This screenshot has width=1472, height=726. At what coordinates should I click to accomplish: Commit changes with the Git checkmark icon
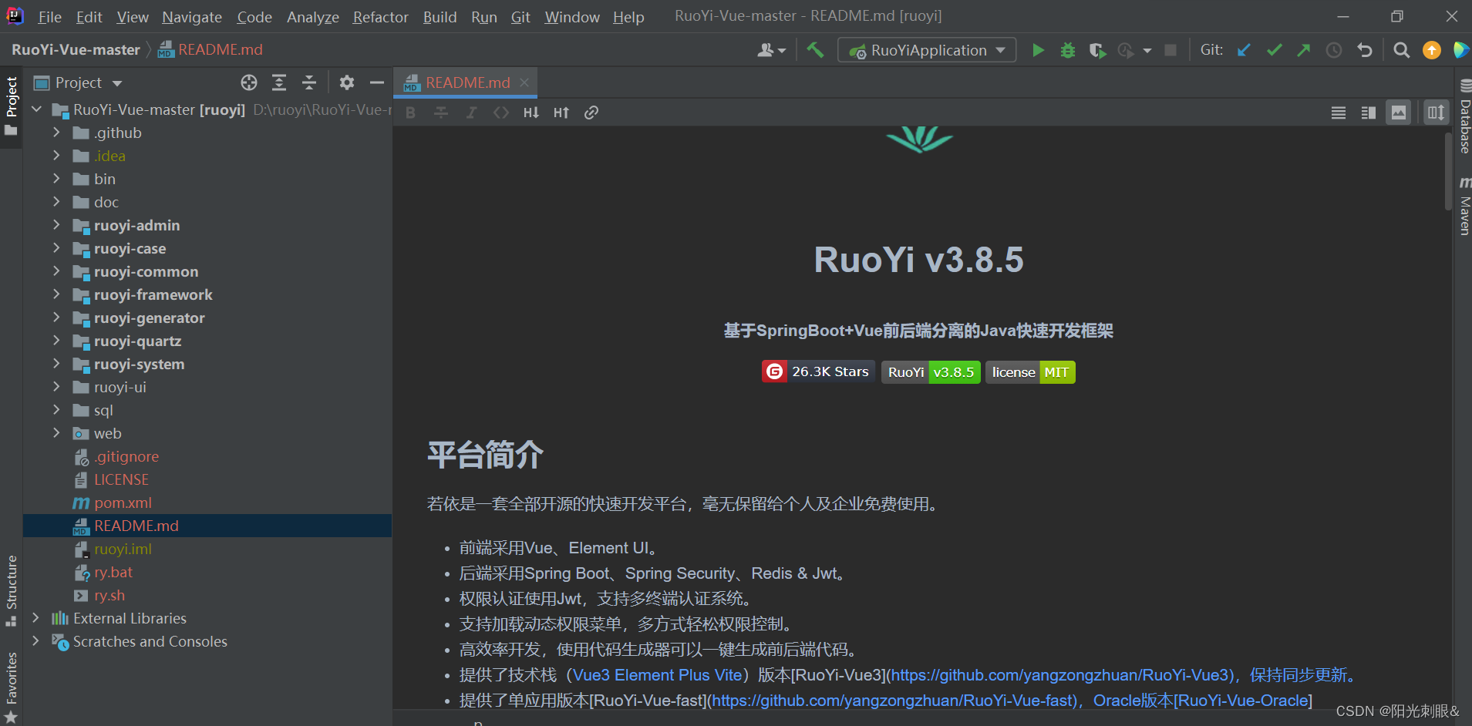1274,50
